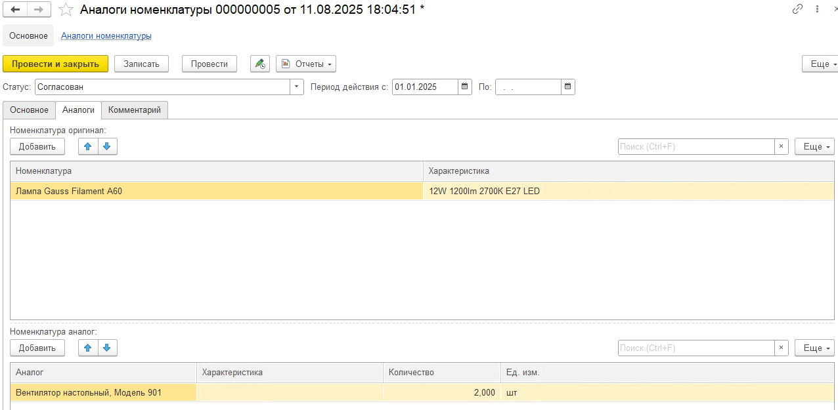Click Провести и закрыть button
This screenshot has height=410, width=838.
click(x=55, y=64)
